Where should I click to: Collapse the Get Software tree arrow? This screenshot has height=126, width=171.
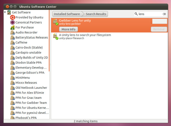coord(5,12)
